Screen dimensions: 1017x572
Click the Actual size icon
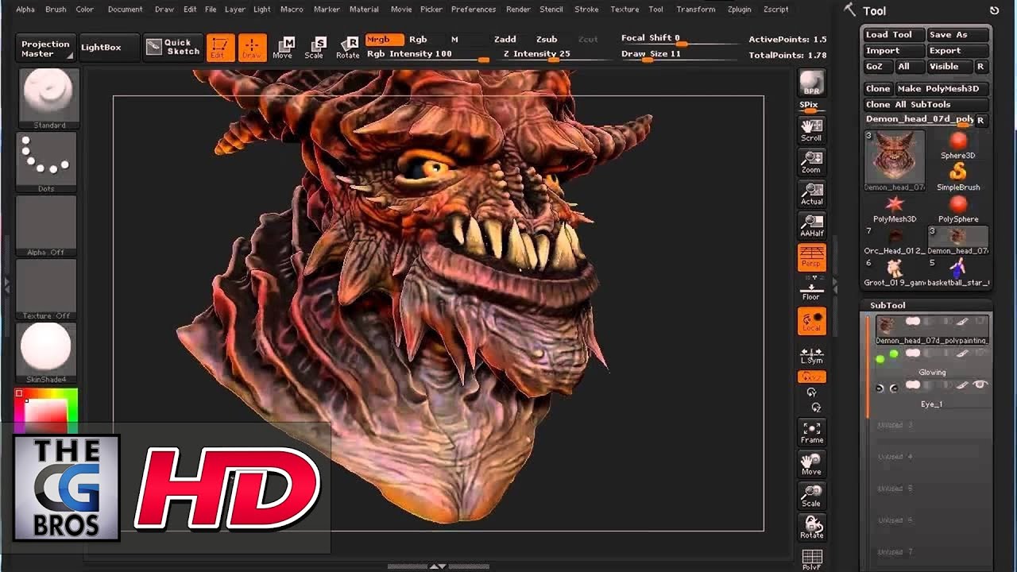(x=811, y=194)
